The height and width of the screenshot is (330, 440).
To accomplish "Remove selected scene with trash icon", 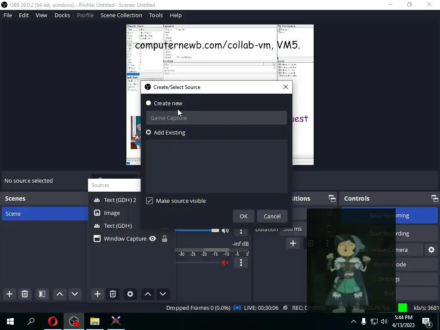I will [24, 294].
